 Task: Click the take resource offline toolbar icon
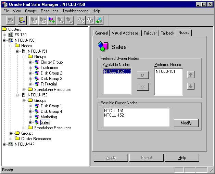(x=90, y=21)
